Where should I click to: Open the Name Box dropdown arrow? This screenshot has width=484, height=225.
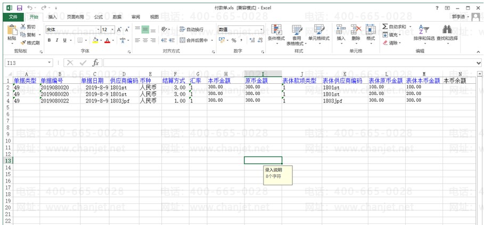pos(50,63)
